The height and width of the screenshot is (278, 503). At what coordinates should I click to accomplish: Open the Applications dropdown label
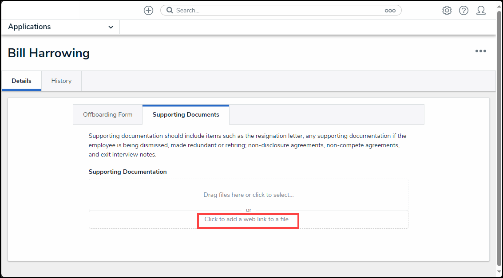coord(29,27)
